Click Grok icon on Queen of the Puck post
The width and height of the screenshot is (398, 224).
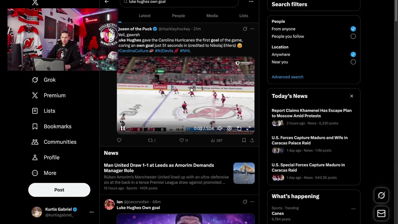pos(245,29)
